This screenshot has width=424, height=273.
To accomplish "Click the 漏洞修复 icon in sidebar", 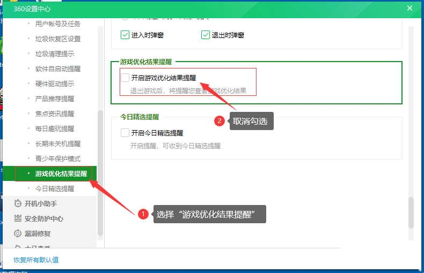I will pos(18,233).
